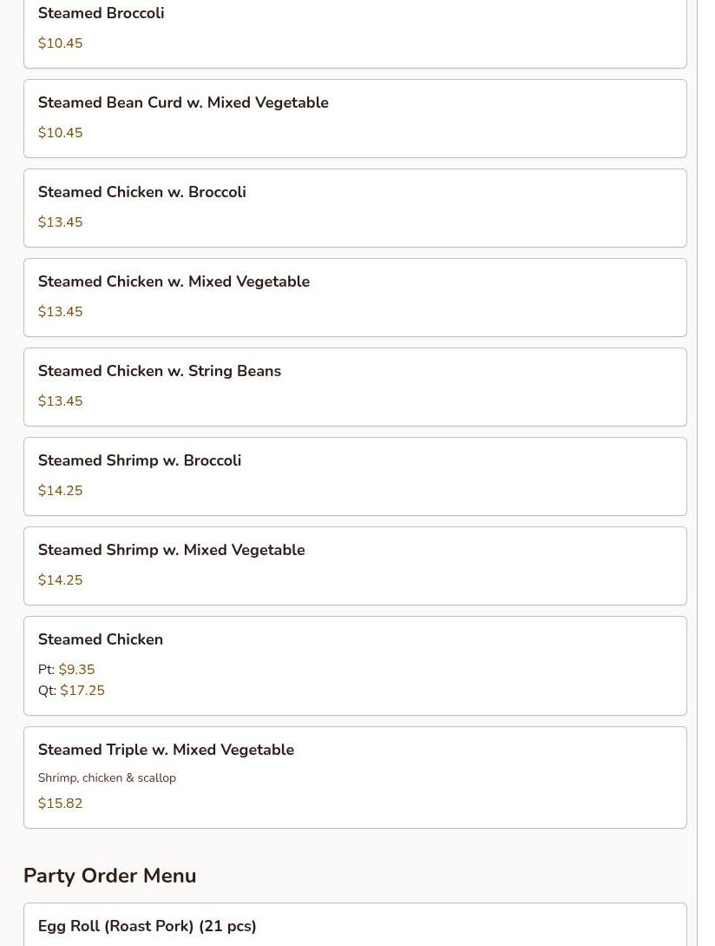Open the Steamed Broccoli menu item
715x946 pixels.
(355, 34)
